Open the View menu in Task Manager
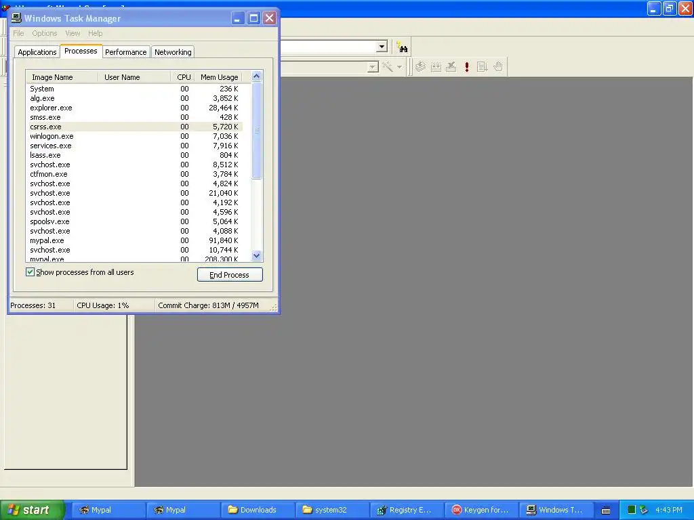 (x=73, y=33)
